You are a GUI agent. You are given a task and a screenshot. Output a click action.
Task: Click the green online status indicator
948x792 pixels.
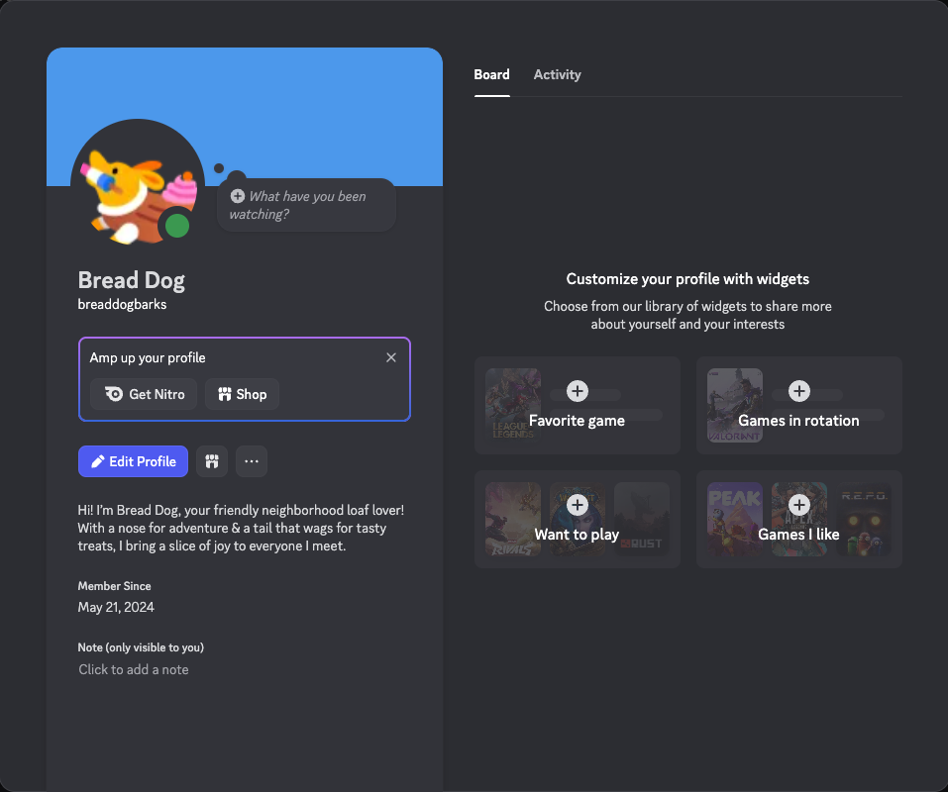pyautogui.click(x=178, y=226)
